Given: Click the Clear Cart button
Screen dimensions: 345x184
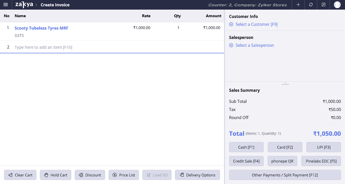Looking at the screenshot, I should click(x=20, y=175).
